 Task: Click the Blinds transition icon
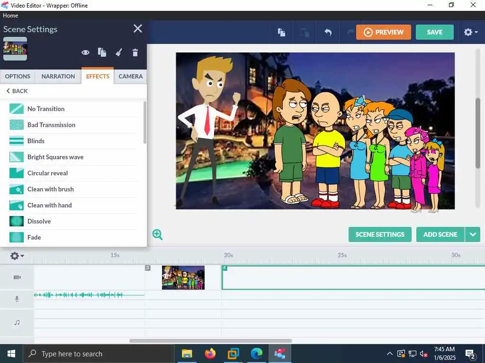pyautogui.click(x=17, y=141)
